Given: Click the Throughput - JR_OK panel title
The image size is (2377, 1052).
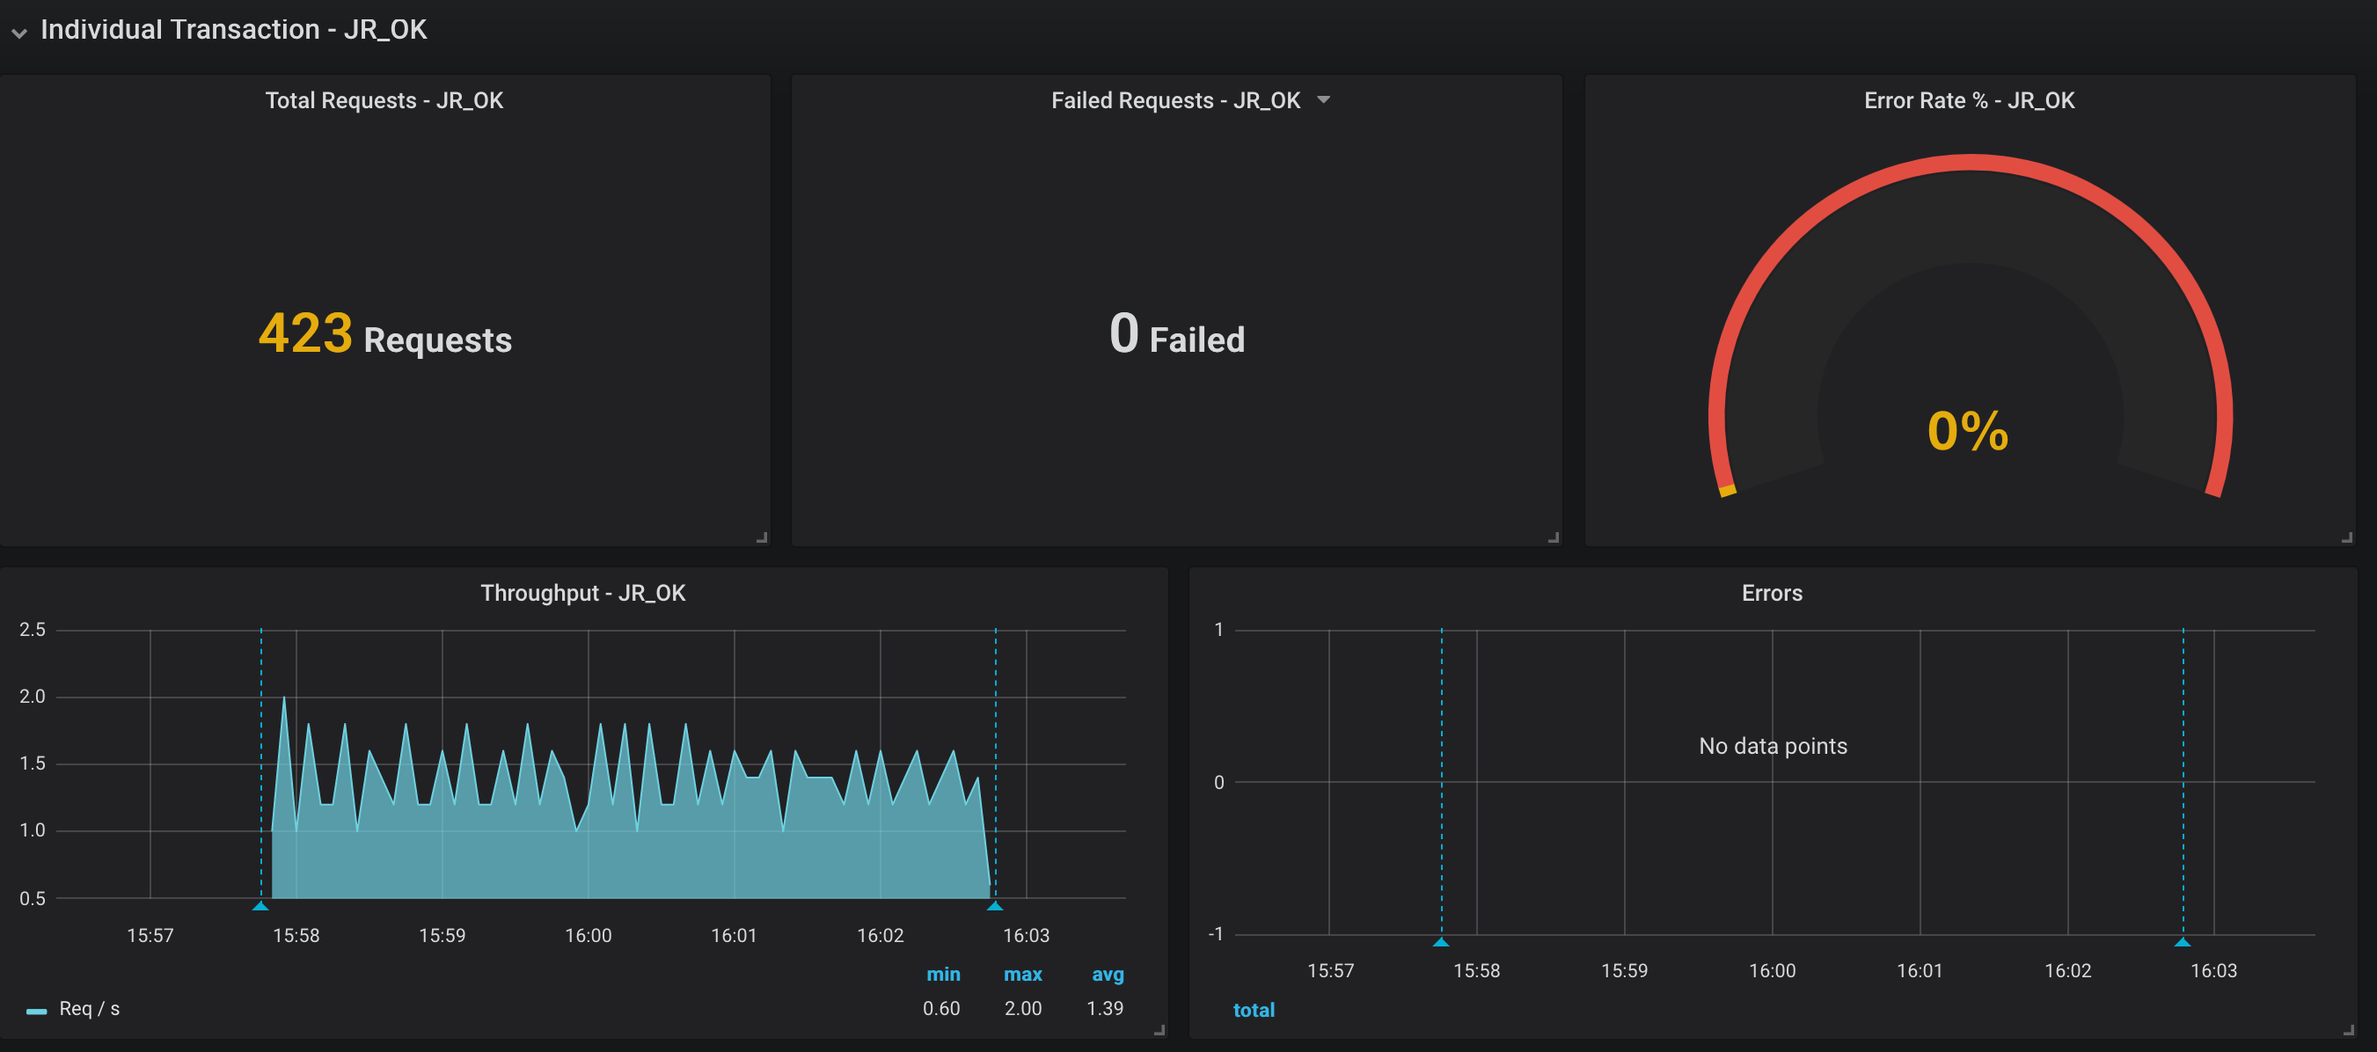Looking at the screenshot, I should 582,593.
